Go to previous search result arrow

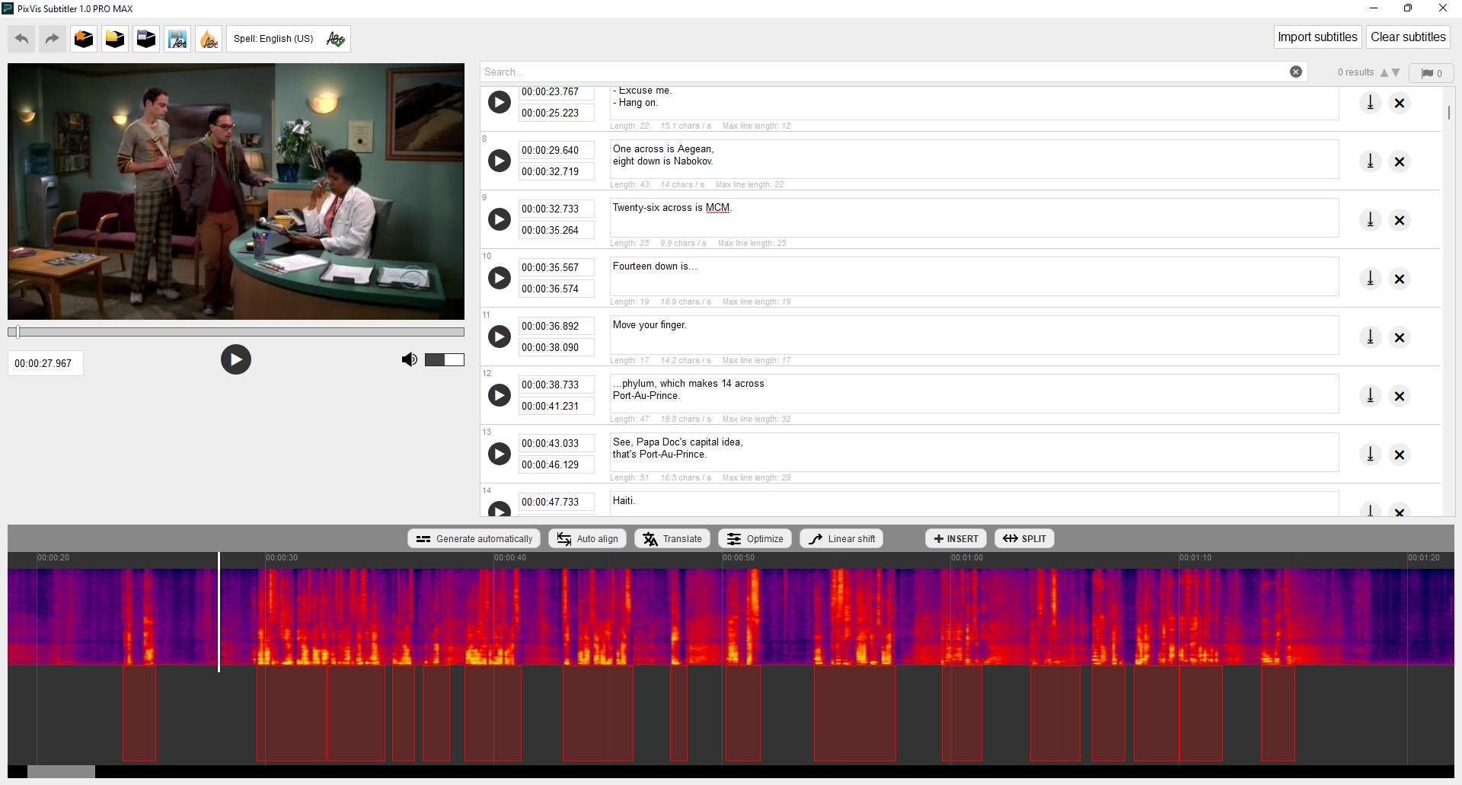[1384, 72]
